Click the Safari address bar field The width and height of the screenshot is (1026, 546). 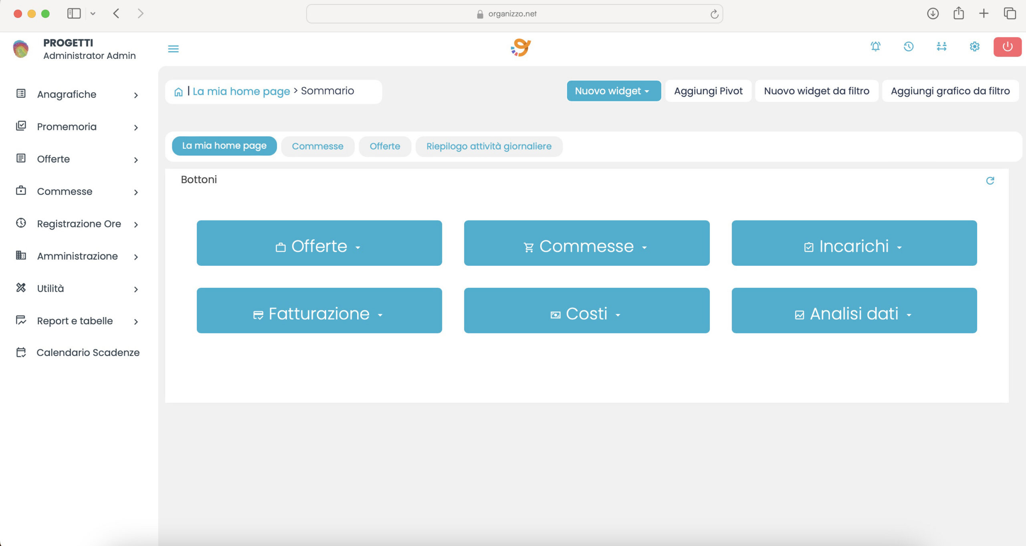[x=514, y=14]
